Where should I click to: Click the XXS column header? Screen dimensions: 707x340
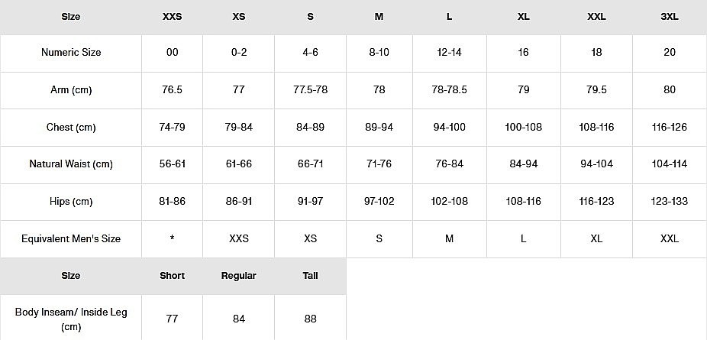pos(172,17)
